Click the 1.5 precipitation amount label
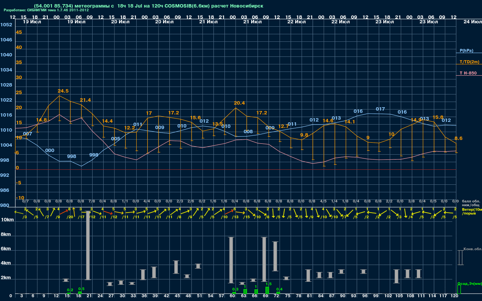Viewport: 482px width, 301px height. coord(268,284)
